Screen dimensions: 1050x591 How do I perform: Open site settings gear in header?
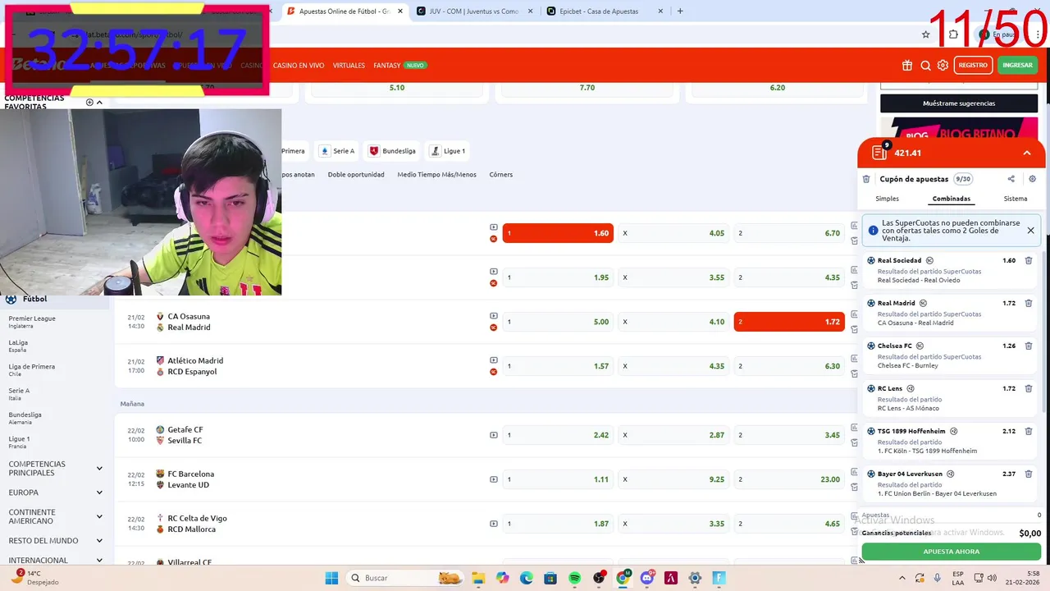[943, 66]
